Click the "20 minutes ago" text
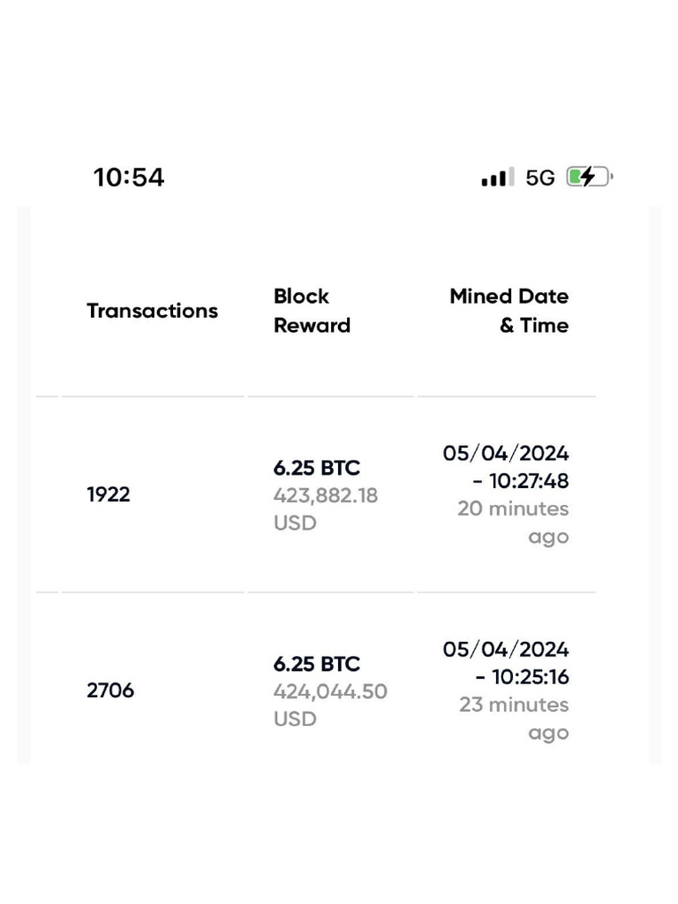The height and width of the screenshot is (904, 678). 514,522
